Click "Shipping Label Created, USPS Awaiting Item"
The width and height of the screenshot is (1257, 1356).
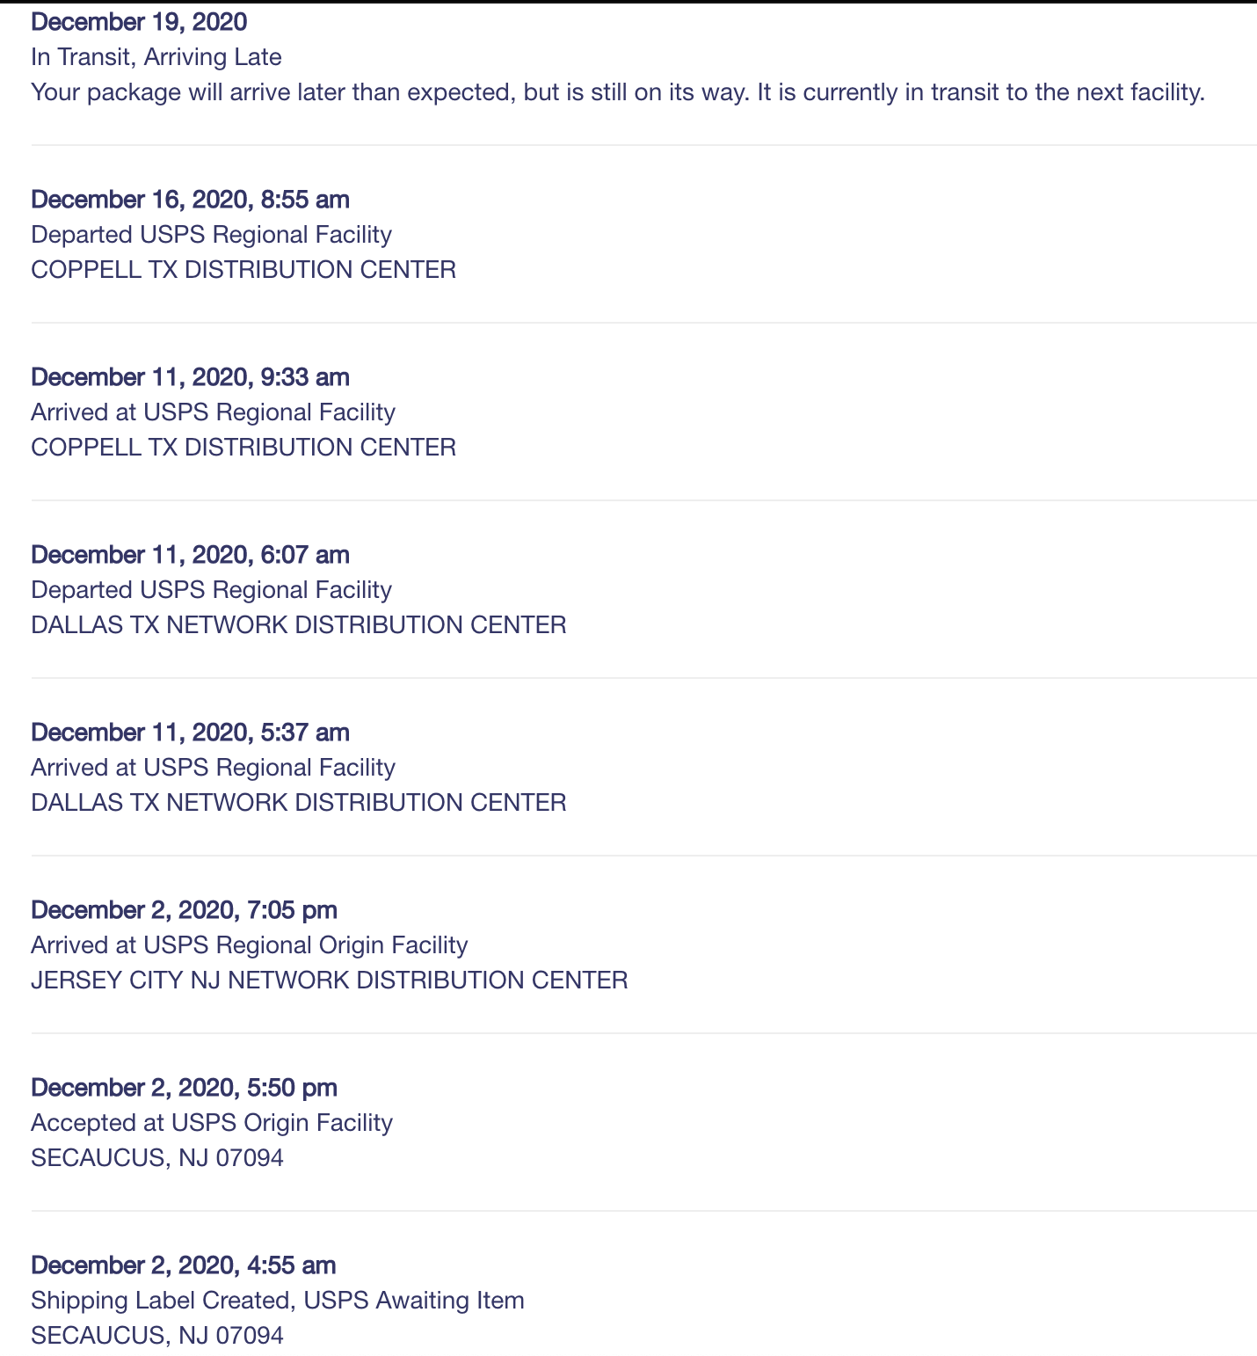click(278, 1301)
